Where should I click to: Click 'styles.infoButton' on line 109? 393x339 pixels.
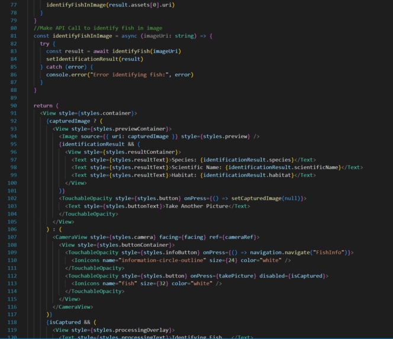(170, 253)
